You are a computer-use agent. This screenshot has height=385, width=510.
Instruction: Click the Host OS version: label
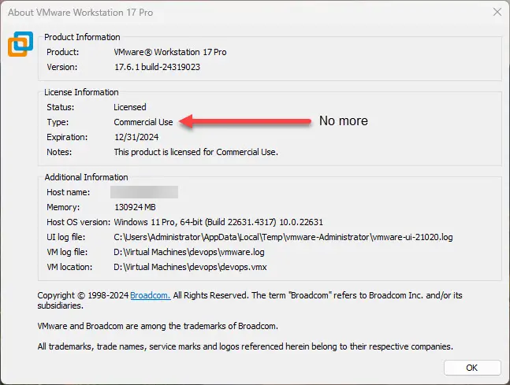tap(78, 222)
